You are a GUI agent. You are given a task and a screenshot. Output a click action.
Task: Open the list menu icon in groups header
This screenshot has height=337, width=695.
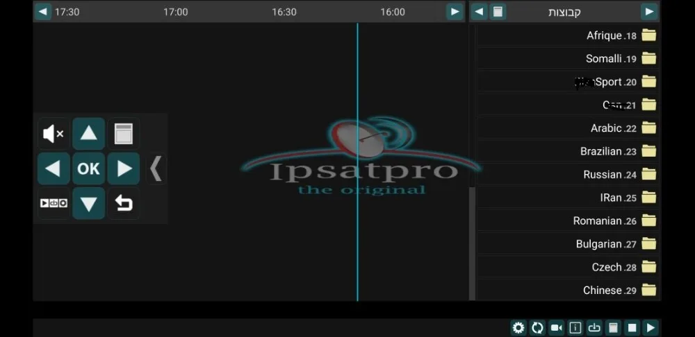[498, 12]
